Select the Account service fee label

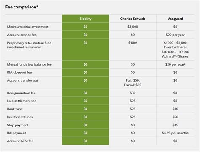22,35
